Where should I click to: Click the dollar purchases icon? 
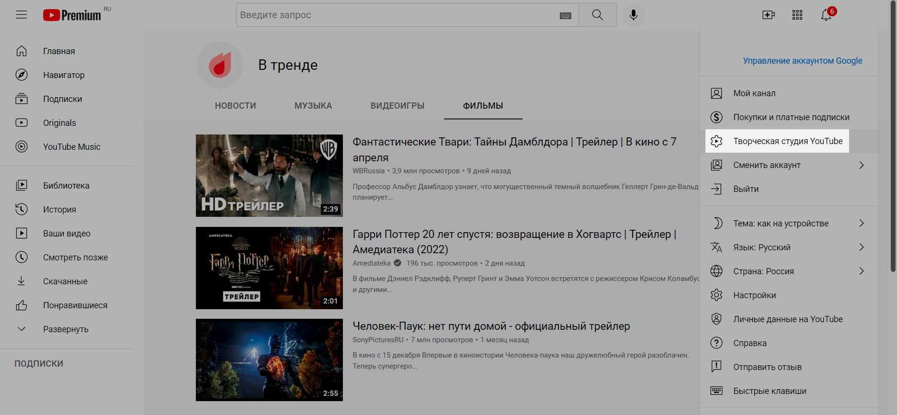tap(716, 117)
